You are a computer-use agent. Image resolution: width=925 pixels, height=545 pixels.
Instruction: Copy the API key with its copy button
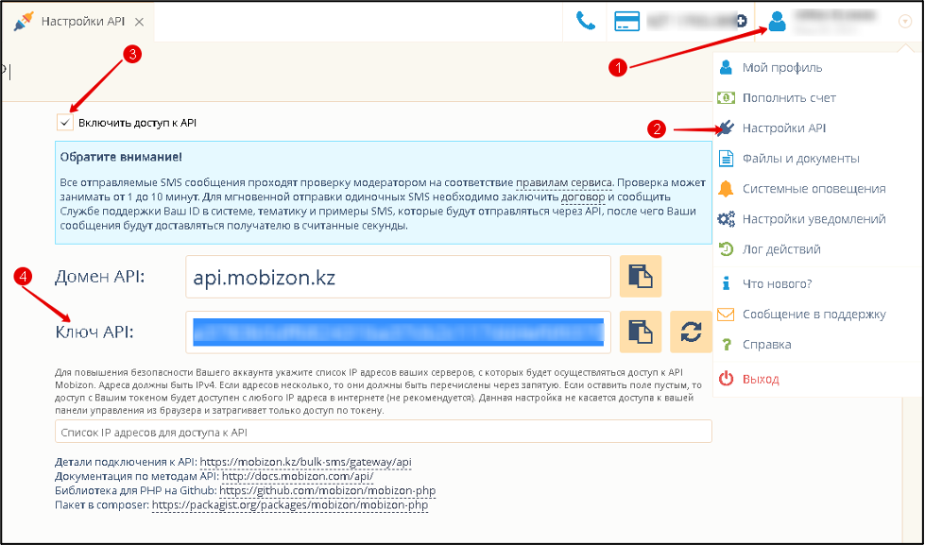pos(641,332)
